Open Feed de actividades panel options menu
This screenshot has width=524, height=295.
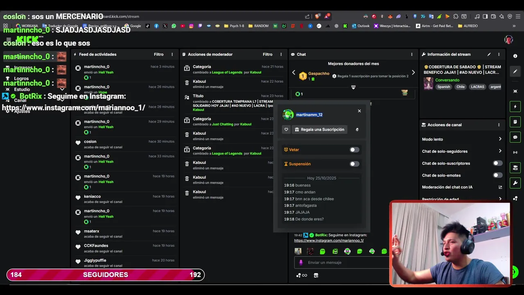(x=172, y=54)
